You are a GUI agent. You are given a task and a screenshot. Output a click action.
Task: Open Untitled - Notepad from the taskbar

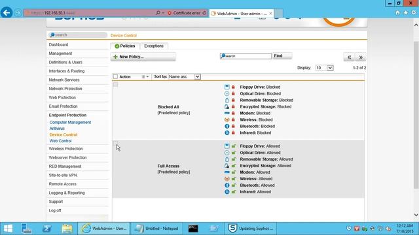[156, 228]
